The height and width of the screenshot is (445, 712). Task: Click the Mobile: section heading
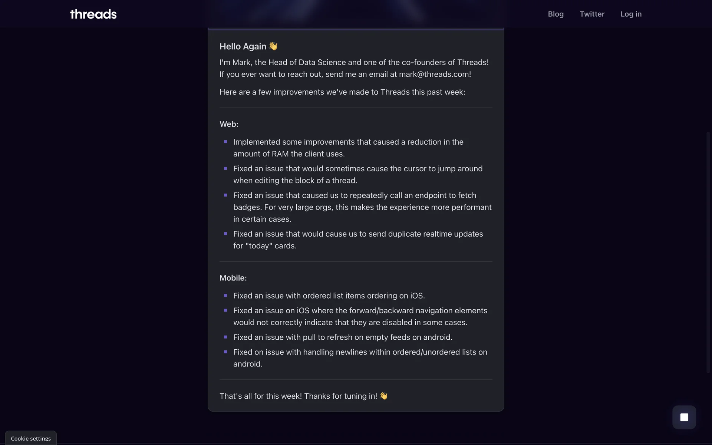pos(233,278)
